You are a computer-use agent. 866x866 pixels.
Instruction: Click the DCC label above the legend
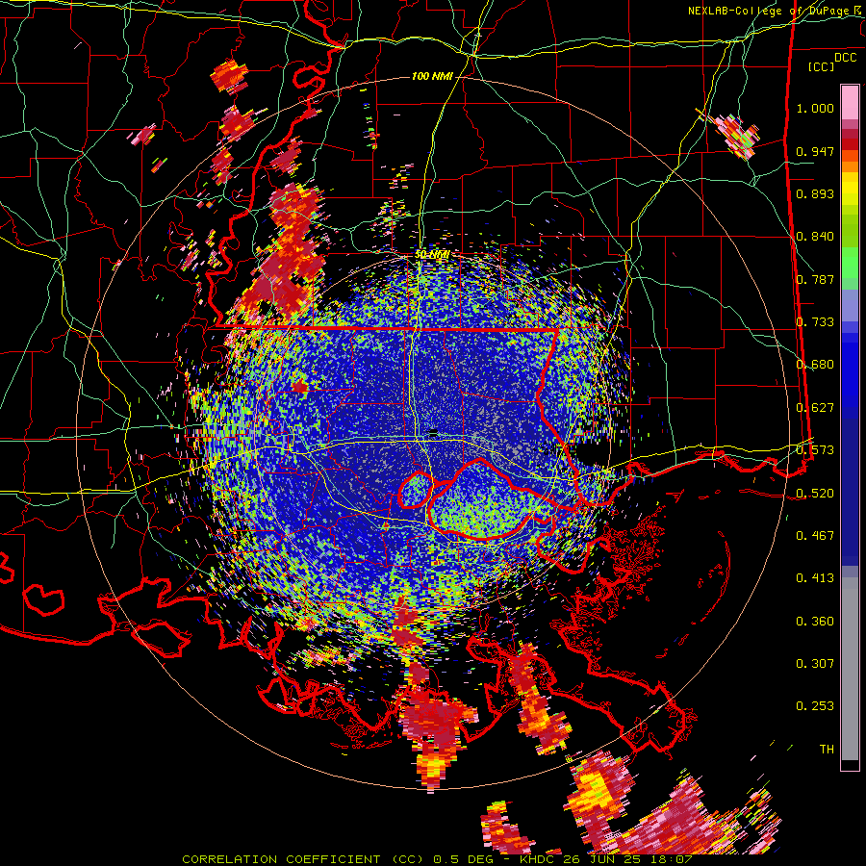(845, 58)
